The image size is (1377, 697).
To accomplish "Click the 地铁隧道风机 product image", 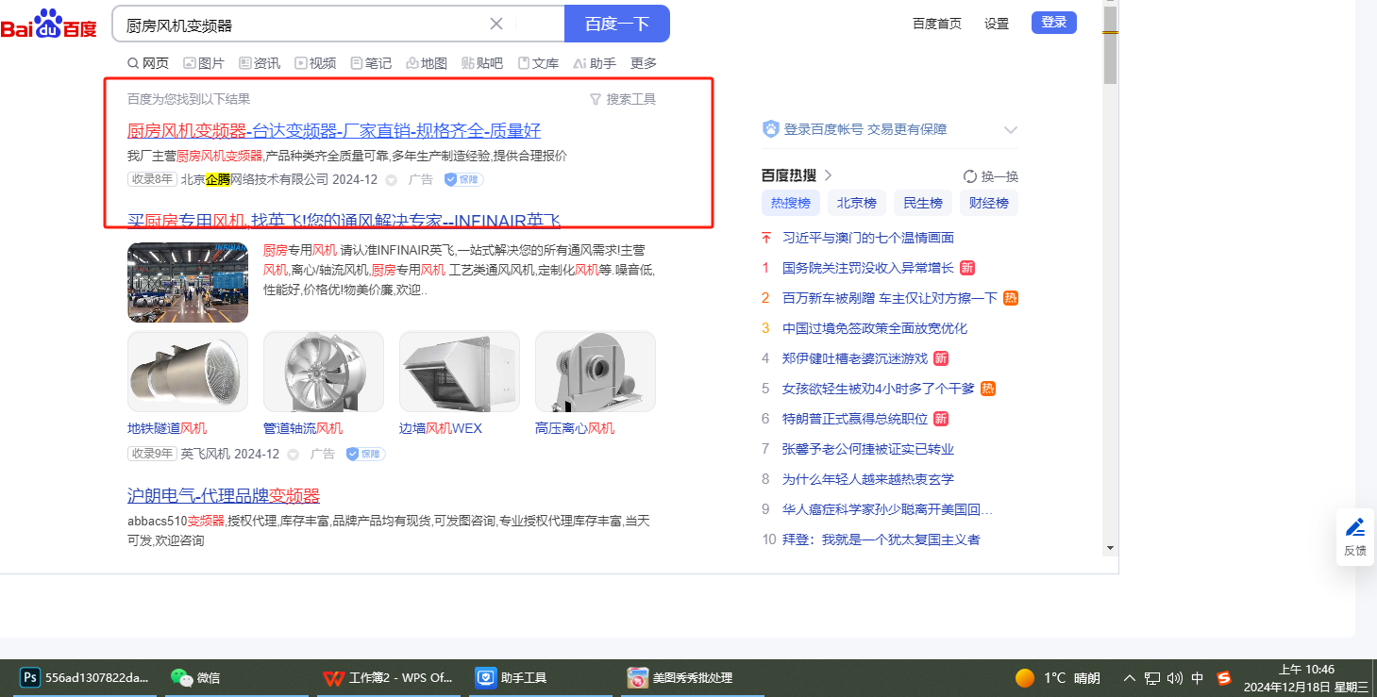I will click(x=188, y=372).
